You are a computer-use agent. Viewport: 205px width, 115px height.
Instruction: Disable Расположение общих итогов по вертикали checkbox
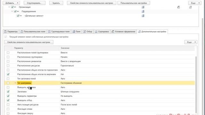pos(8,74)
